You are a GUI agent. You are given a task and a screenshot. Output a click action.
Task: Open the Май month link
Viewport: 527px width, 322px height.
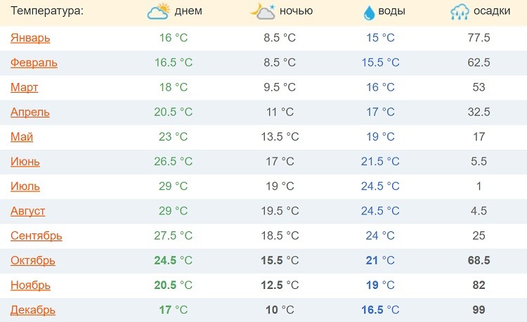pyautogui.click(x=22, y=137)
